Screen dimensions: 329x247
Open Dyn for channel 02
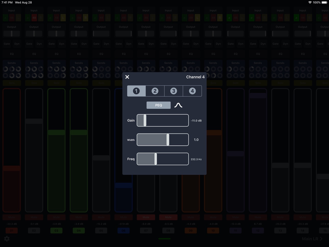point(39,44)
